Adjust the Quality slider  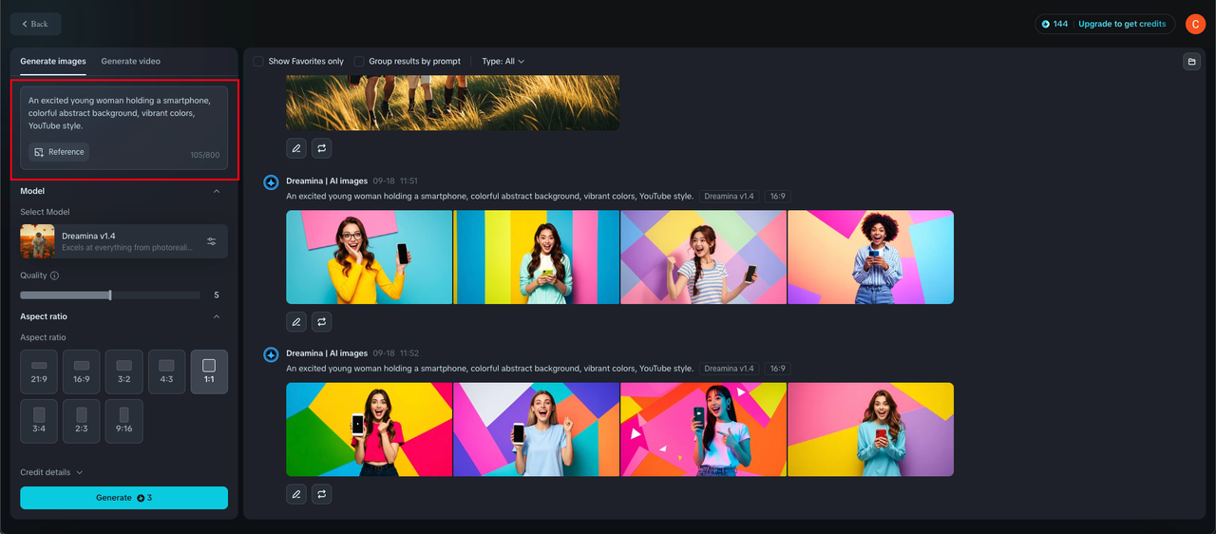click(x=110, y=296)
